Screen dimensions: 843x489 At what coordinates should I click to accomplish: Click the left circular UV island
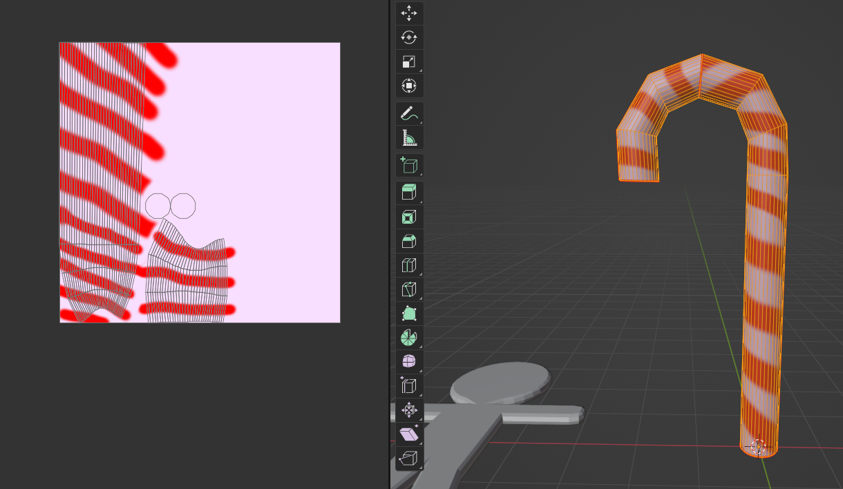coord(158,206)
